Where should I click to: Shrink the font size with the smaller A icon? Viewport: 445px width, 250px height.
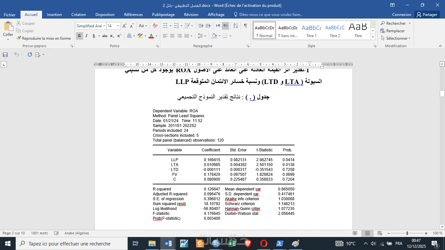pyautogui.click(x=132, y=26)
